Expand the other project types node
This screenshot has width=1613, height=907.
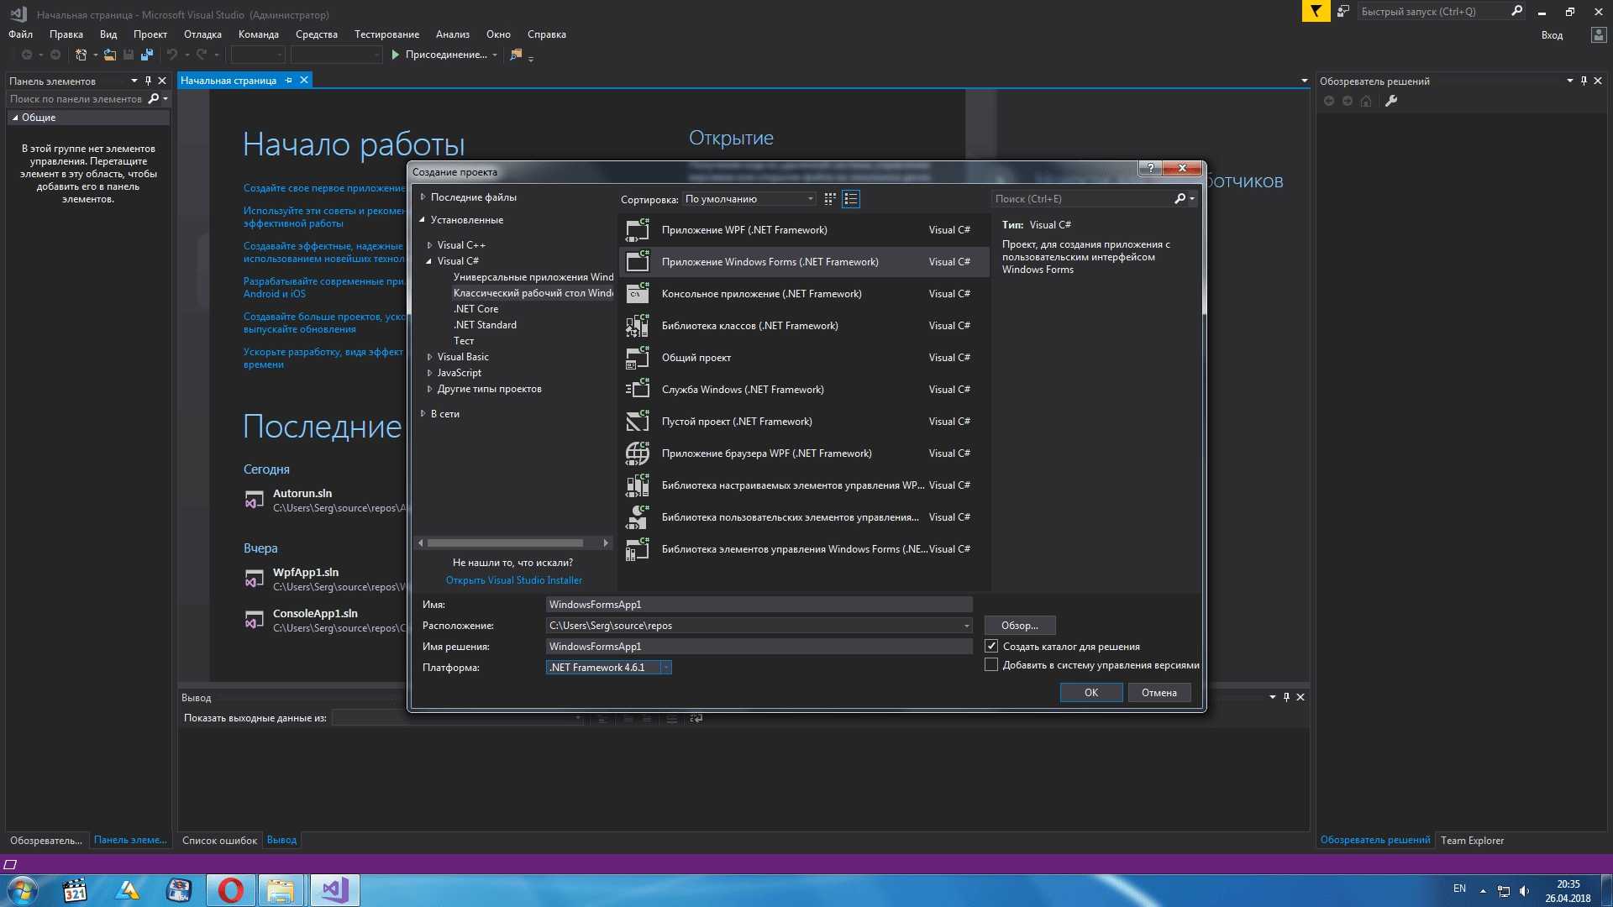click(x=429, y=389)
